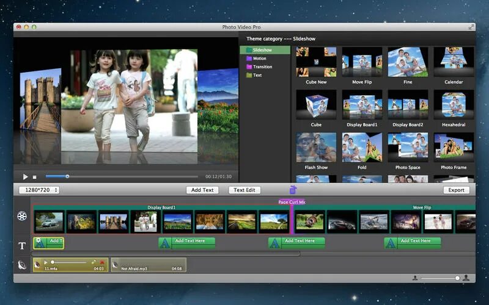Choose the Move Flip theme thumbnail
489x305 pixels.
pos(362,62)
